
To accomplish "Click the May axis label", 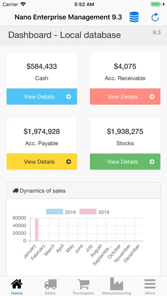I will (x=70, y=248).
